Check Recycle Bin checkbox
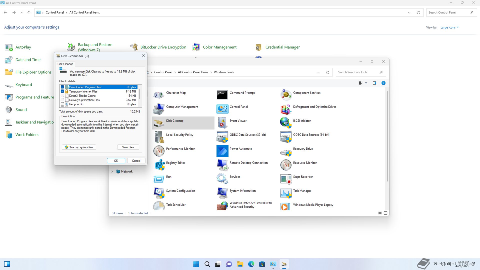 point(62,104)
